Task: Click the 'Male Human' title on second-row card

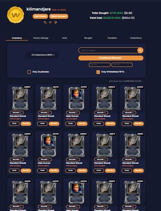Action: [x=44, y=163]
